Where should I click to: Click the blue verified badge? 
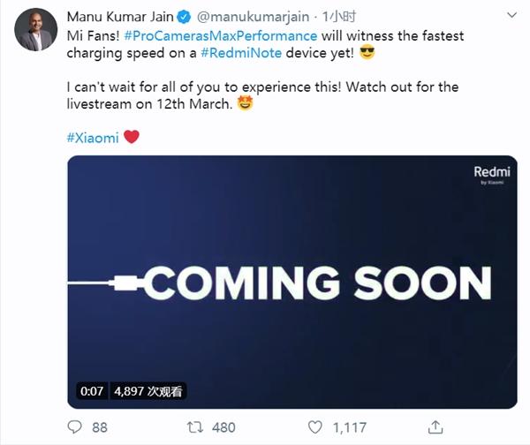[185, 17]
